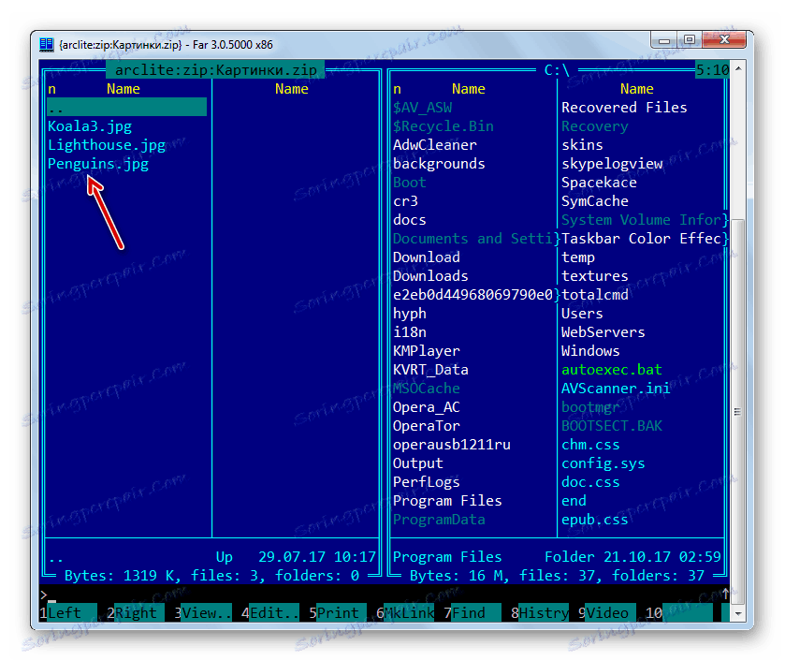
Task: Select the cr3 folder
Action: pyautogui.click(x=405, y=201)
